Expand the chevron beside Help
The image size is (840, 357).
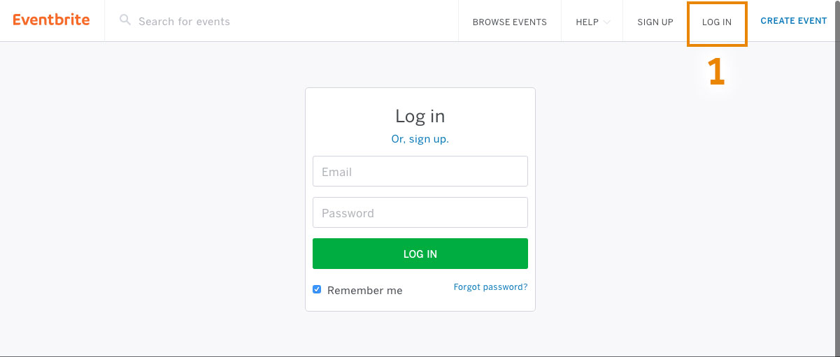tap(606, 22)
